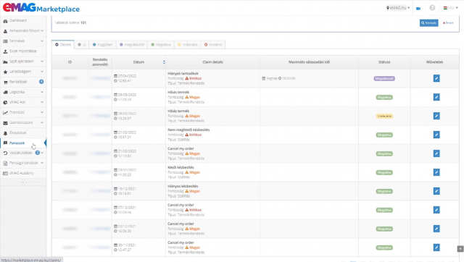Select the Összes tab
This screenshot has height=262, width=464.
click(63, 45)
